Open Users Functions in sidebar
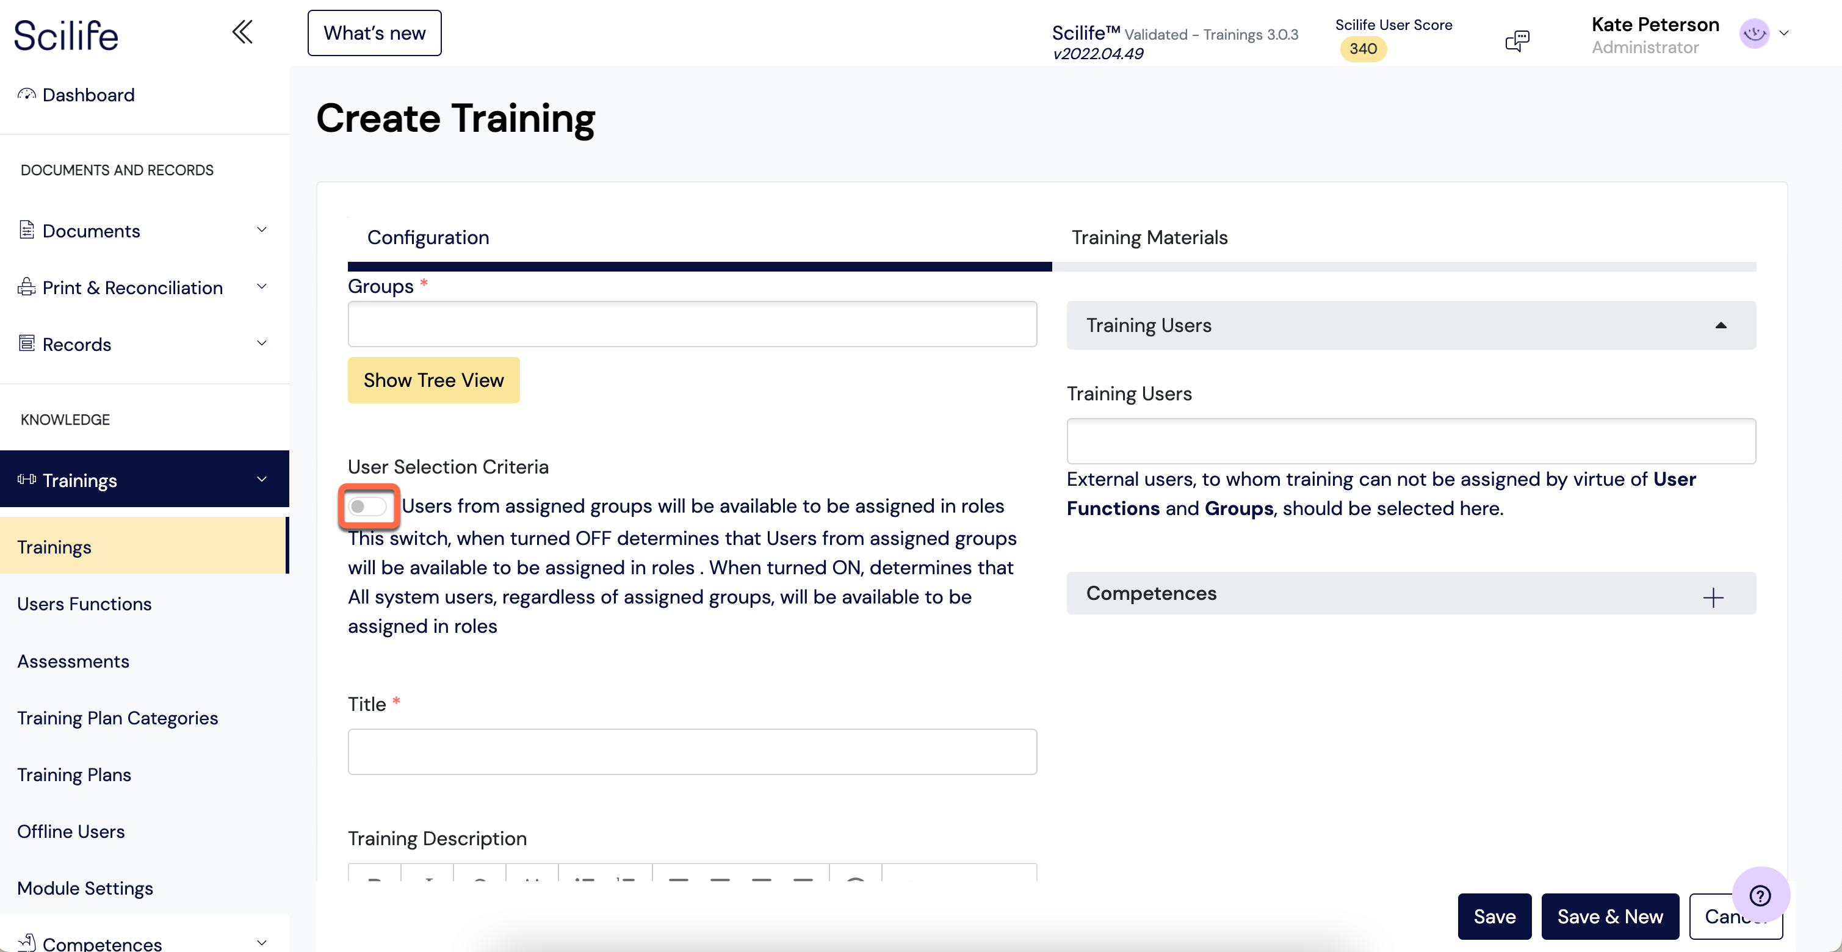Viewport: 1842px width, 952px height. point(84,604)
